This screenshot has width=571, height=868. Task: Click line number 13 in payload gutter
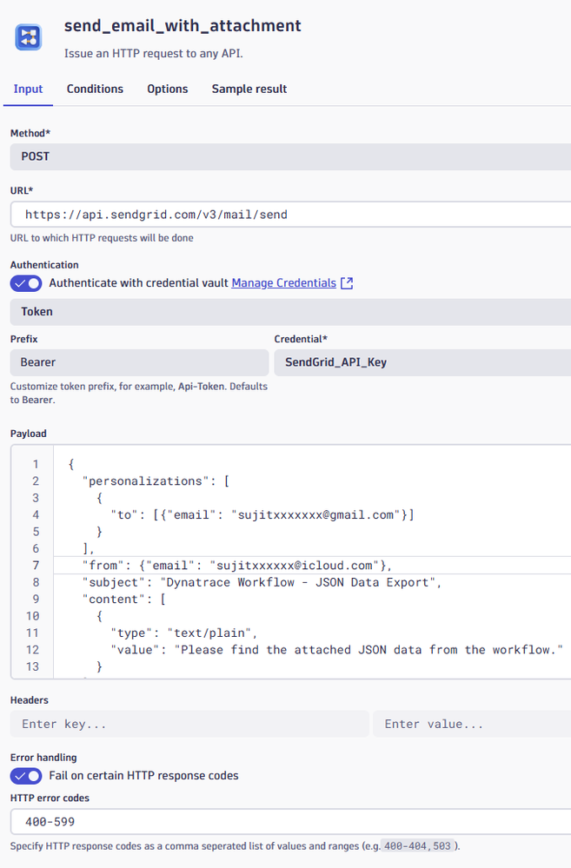pyautogui.click(x=33, y=666)
